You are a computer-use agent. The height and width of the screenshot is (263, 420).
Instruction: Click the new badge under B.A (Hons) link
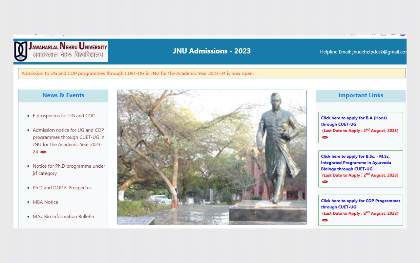325,137
